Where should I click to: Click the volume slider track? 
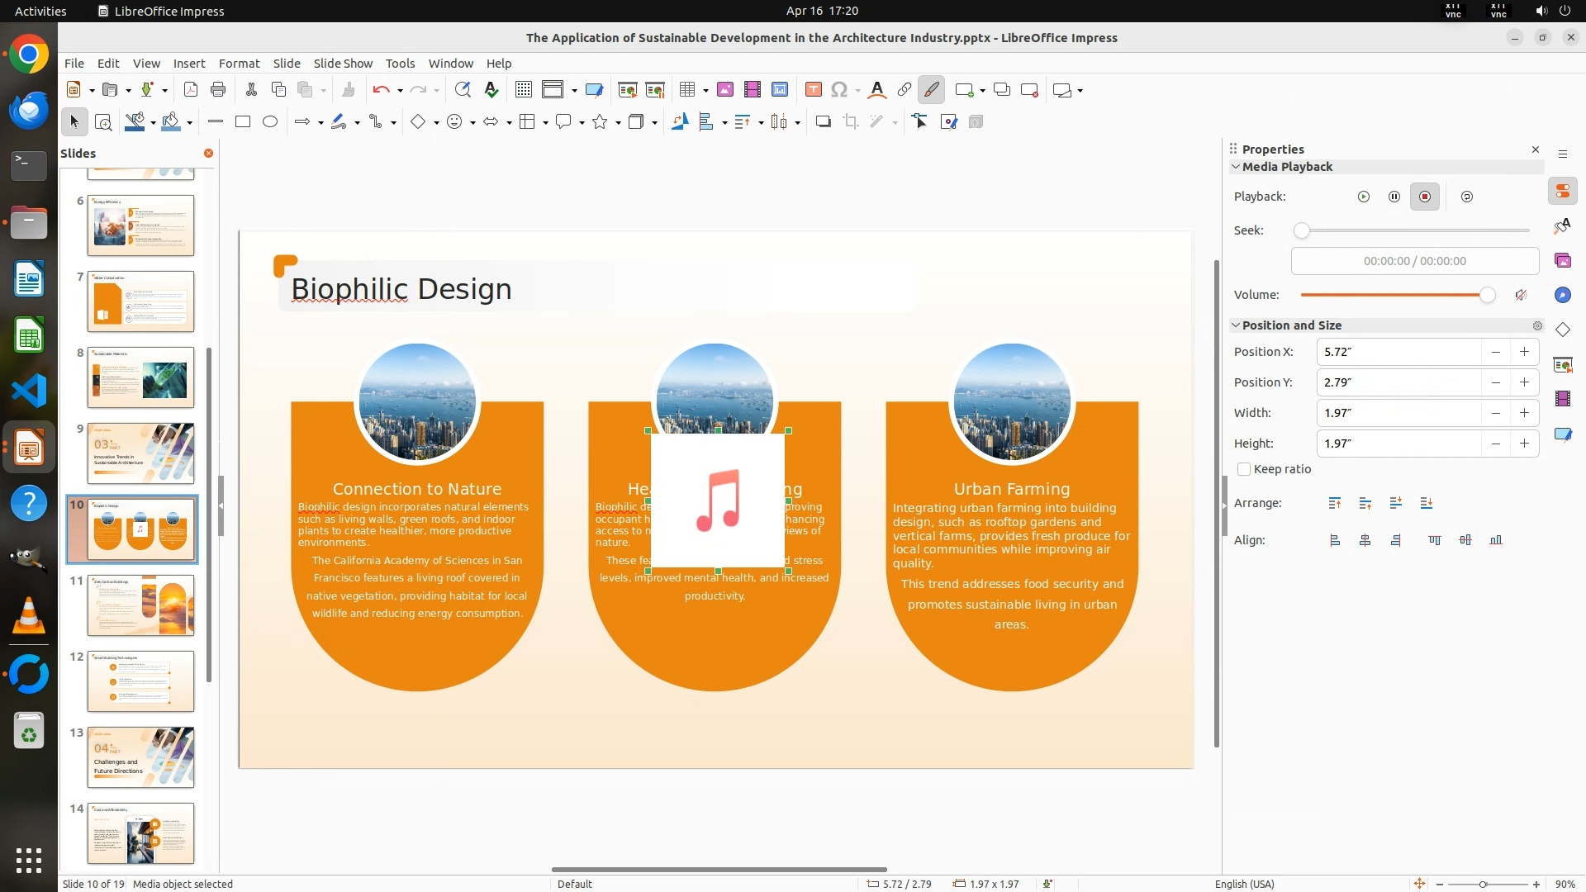pos(1396,295)
